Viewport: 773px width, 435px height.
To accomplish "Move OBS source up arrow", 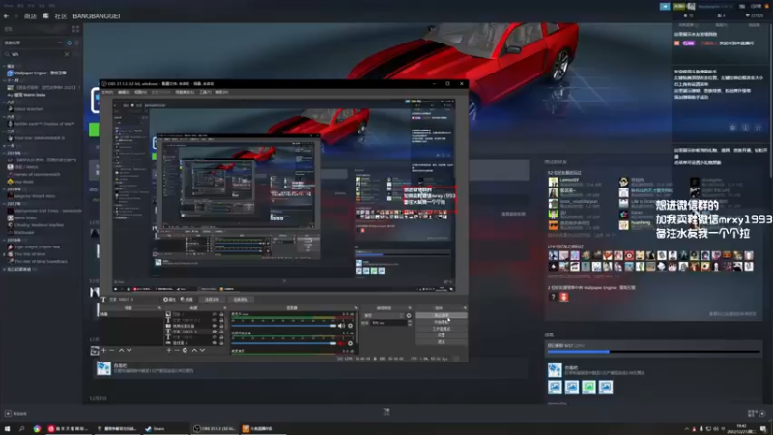I will tap(194, 350).
